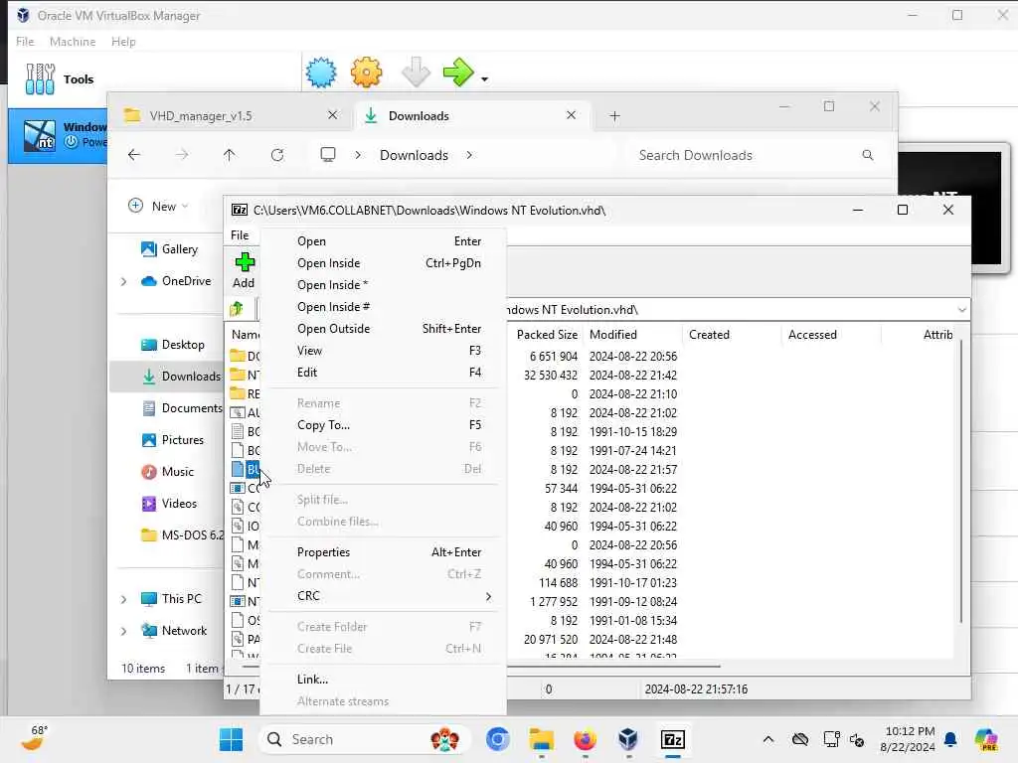Open Firefox from the taskbar

click(x=585, y=739)
